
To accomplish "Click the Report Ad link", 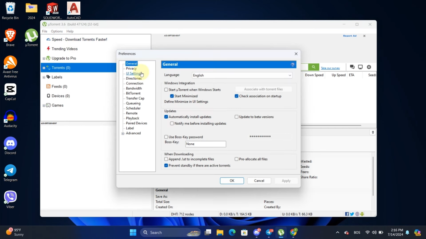I will pos(350,36).
